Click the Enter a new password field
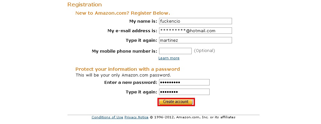 click(x=184, y=82)
